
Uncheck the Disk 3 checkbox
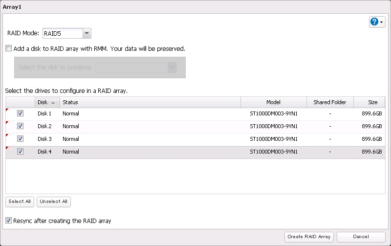(20, 139)
